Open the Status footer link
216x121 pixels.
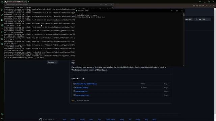(91, 120)
